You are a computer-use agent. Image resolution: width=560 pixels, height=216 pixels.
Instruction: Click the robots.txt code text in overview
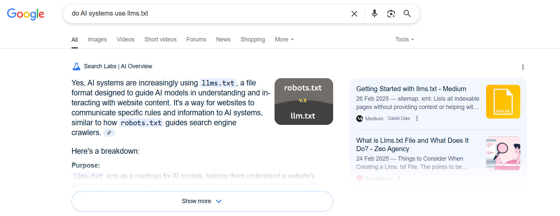coord(141,123)
